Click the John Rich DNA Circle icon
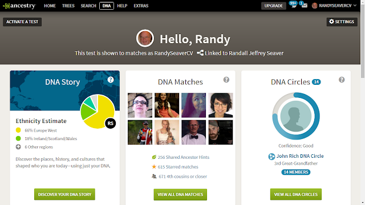Image resolution: width=365 pixels, height=205 pixels. 271,157
